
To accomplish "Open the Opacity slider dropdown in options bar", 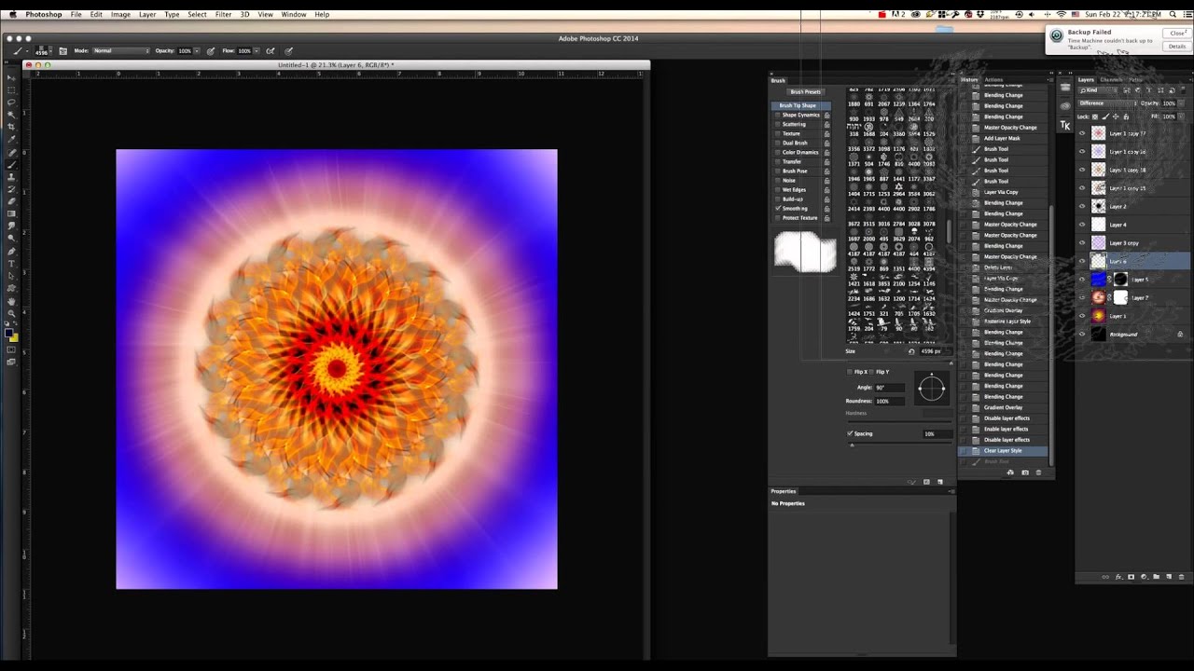I will click(197, 50).
